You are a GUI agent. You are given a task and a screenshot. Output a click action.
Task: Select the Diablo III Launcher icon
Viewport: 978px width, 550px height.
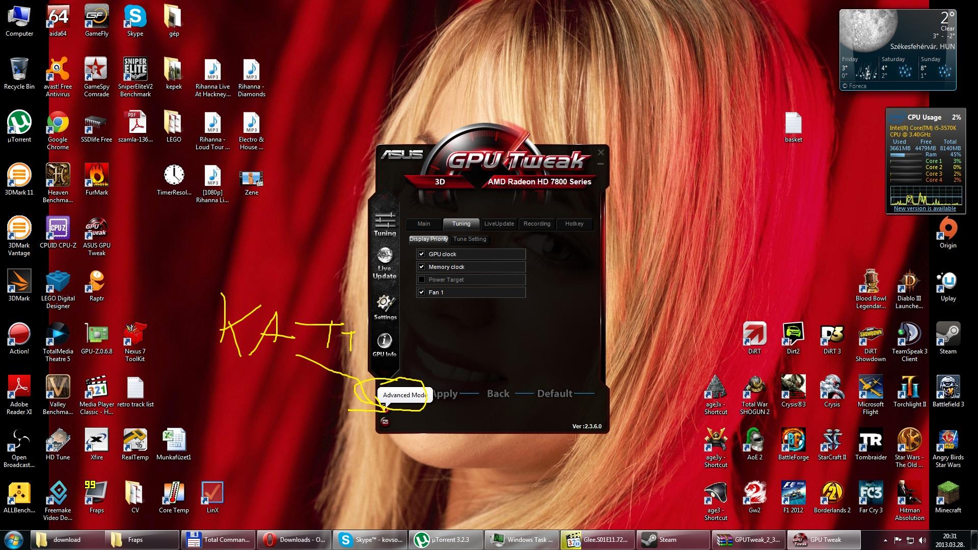click(x=909, y=290)
